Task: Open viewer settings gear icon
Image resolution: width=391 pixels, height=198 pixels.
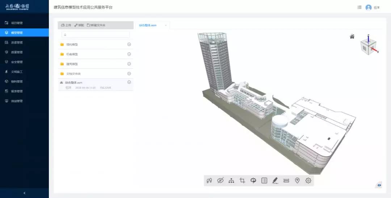Action: tap(308, 181)
